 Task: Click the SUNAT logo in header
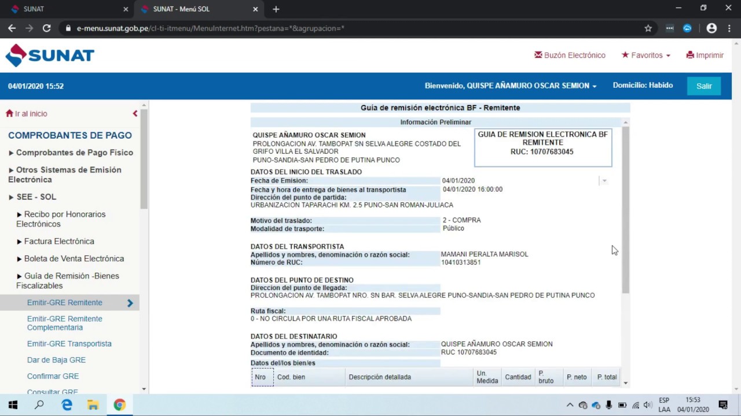50,55
